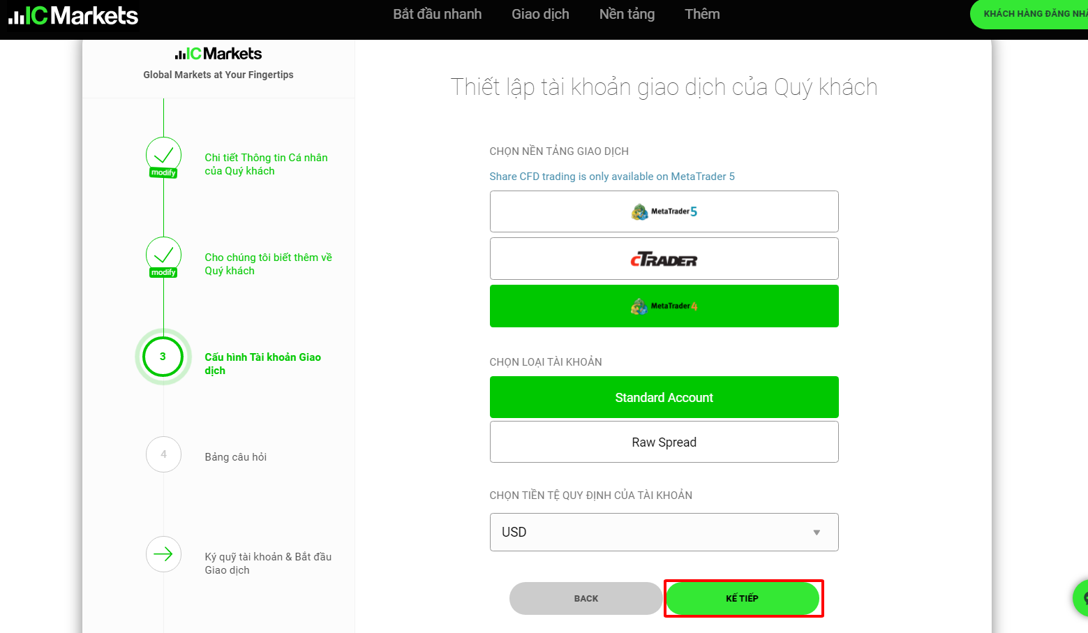The image size is (1088, 633).
Task: Select the cTrader platform
Action: click(x=664, y=259)
